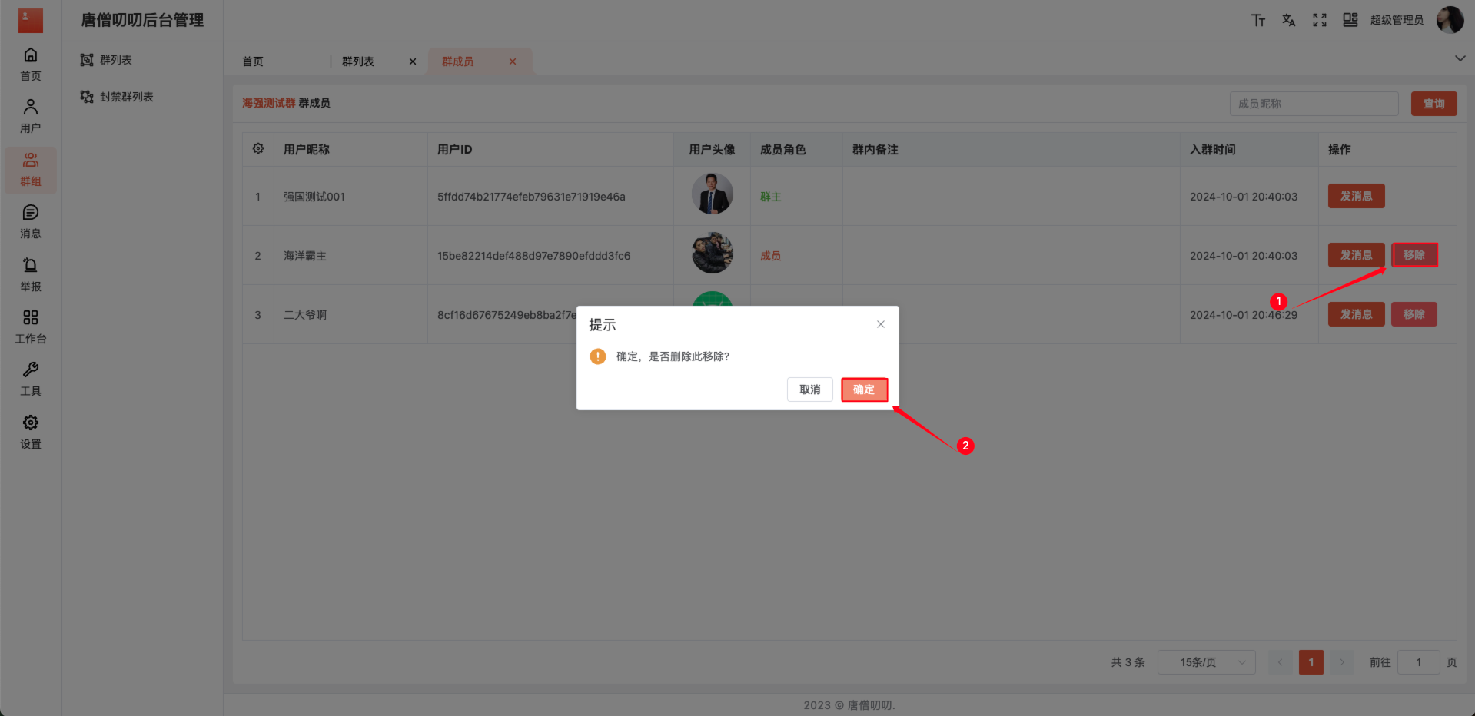The image size is (1475, 716).
Task: Expand the 15条/页 page size dropdown
Action: click(1206, 662)
